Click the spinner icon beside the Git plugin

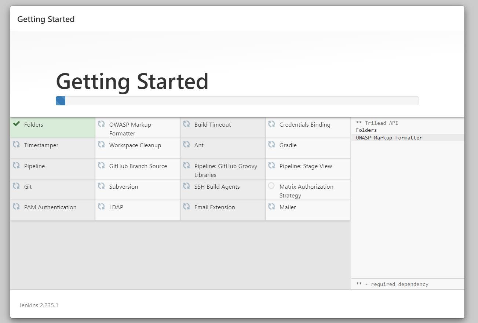point(16,186)
